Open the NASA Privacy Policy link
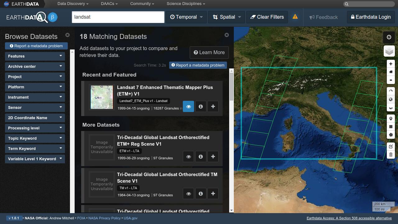The height and width of the screenshot is (224, 398). 104,218
